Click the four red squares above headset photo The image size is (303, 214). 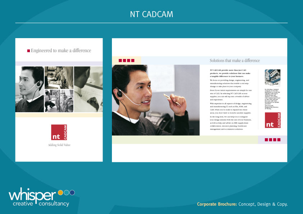pyautogui.click(x=126, y=60)
